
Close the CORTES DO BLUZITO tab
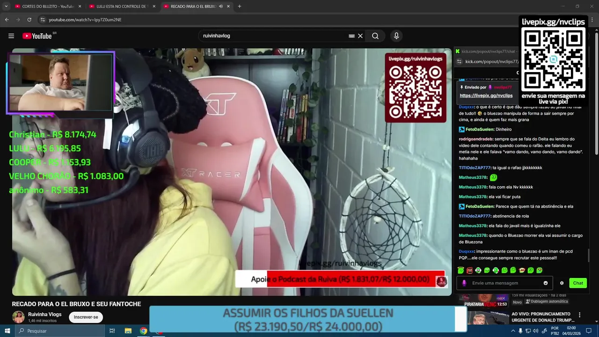tap(80, 7)
